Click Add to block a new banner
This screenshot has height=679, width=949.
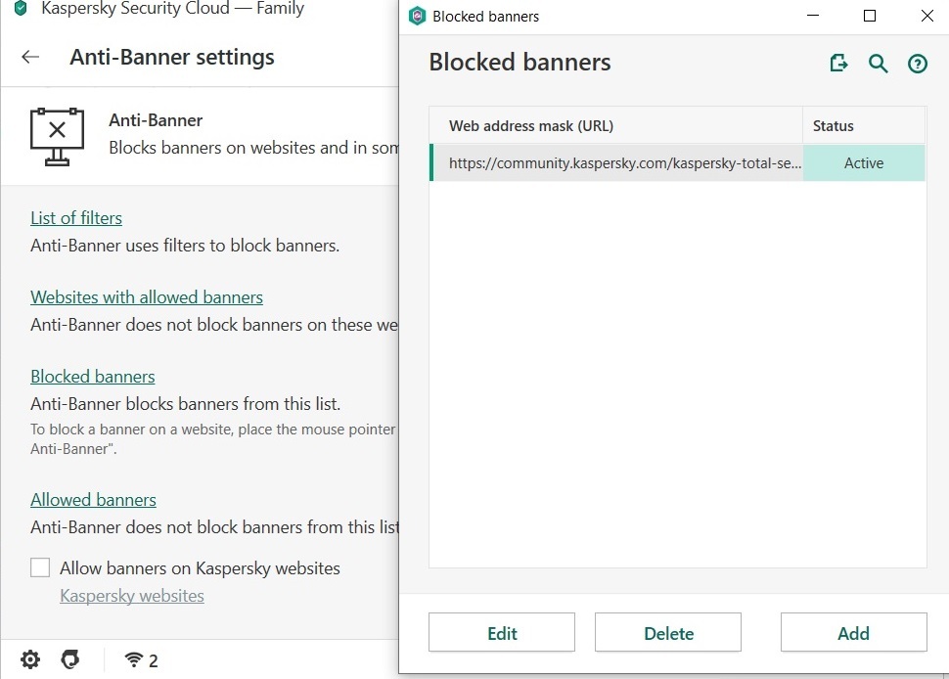(x=853, y=633)
